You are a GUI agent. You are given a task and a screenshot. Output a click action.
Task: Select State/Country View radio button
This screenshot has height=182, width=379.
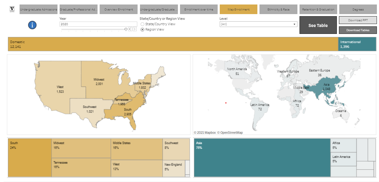pos(142,24)
